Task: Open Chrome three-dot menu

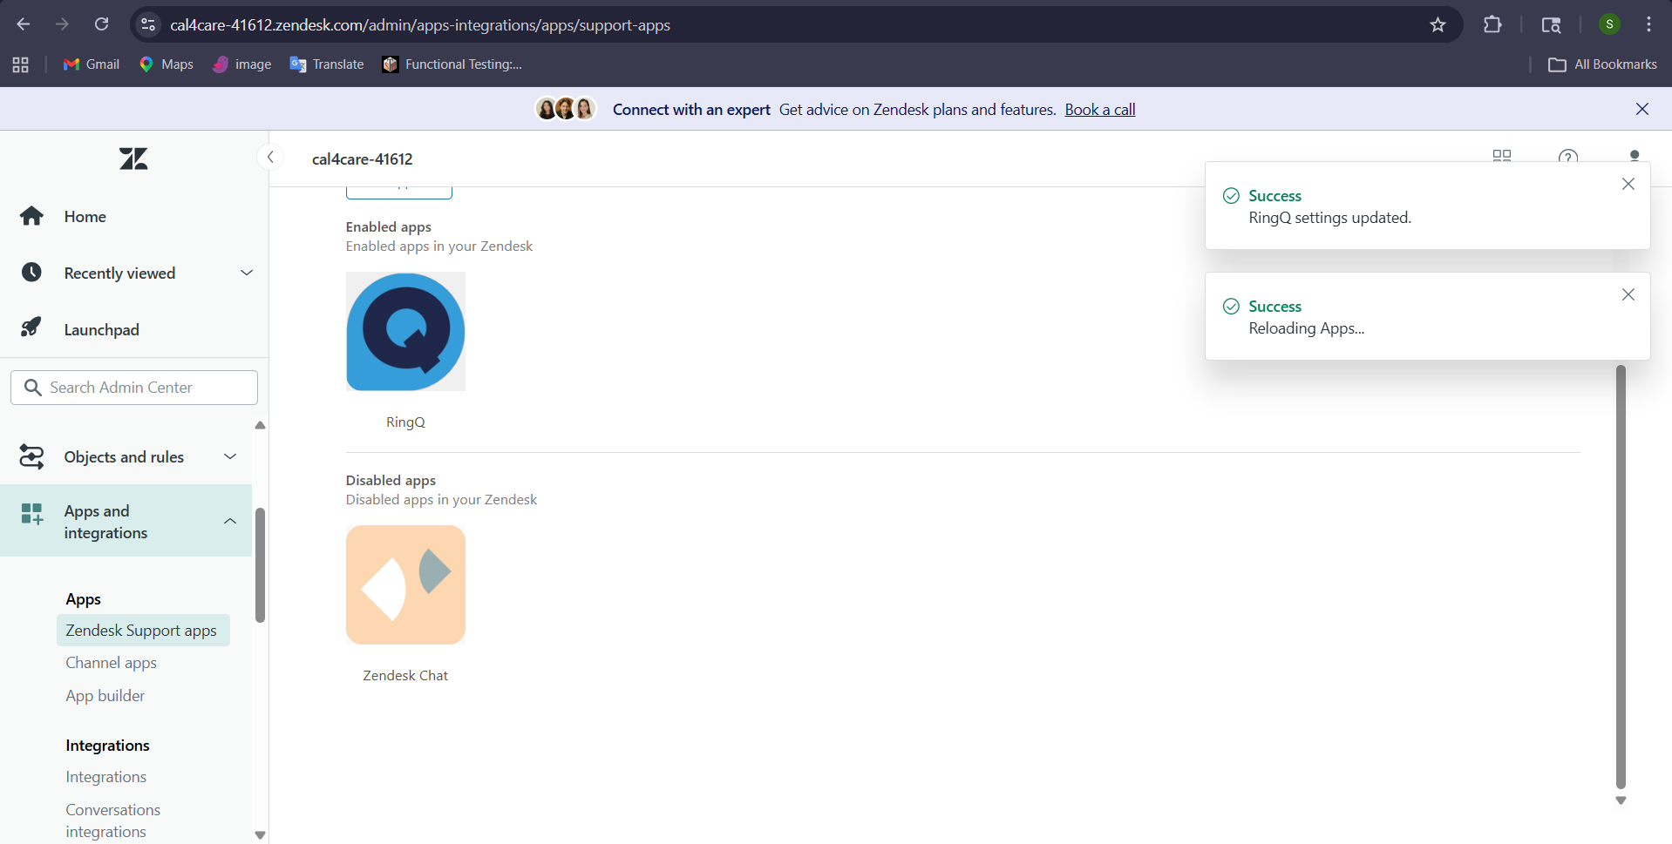Action: tap(1648, 24)
